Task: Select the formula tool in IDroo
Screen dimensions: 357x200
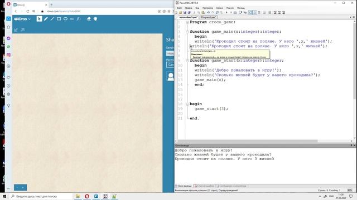Action: pos(79,19)
